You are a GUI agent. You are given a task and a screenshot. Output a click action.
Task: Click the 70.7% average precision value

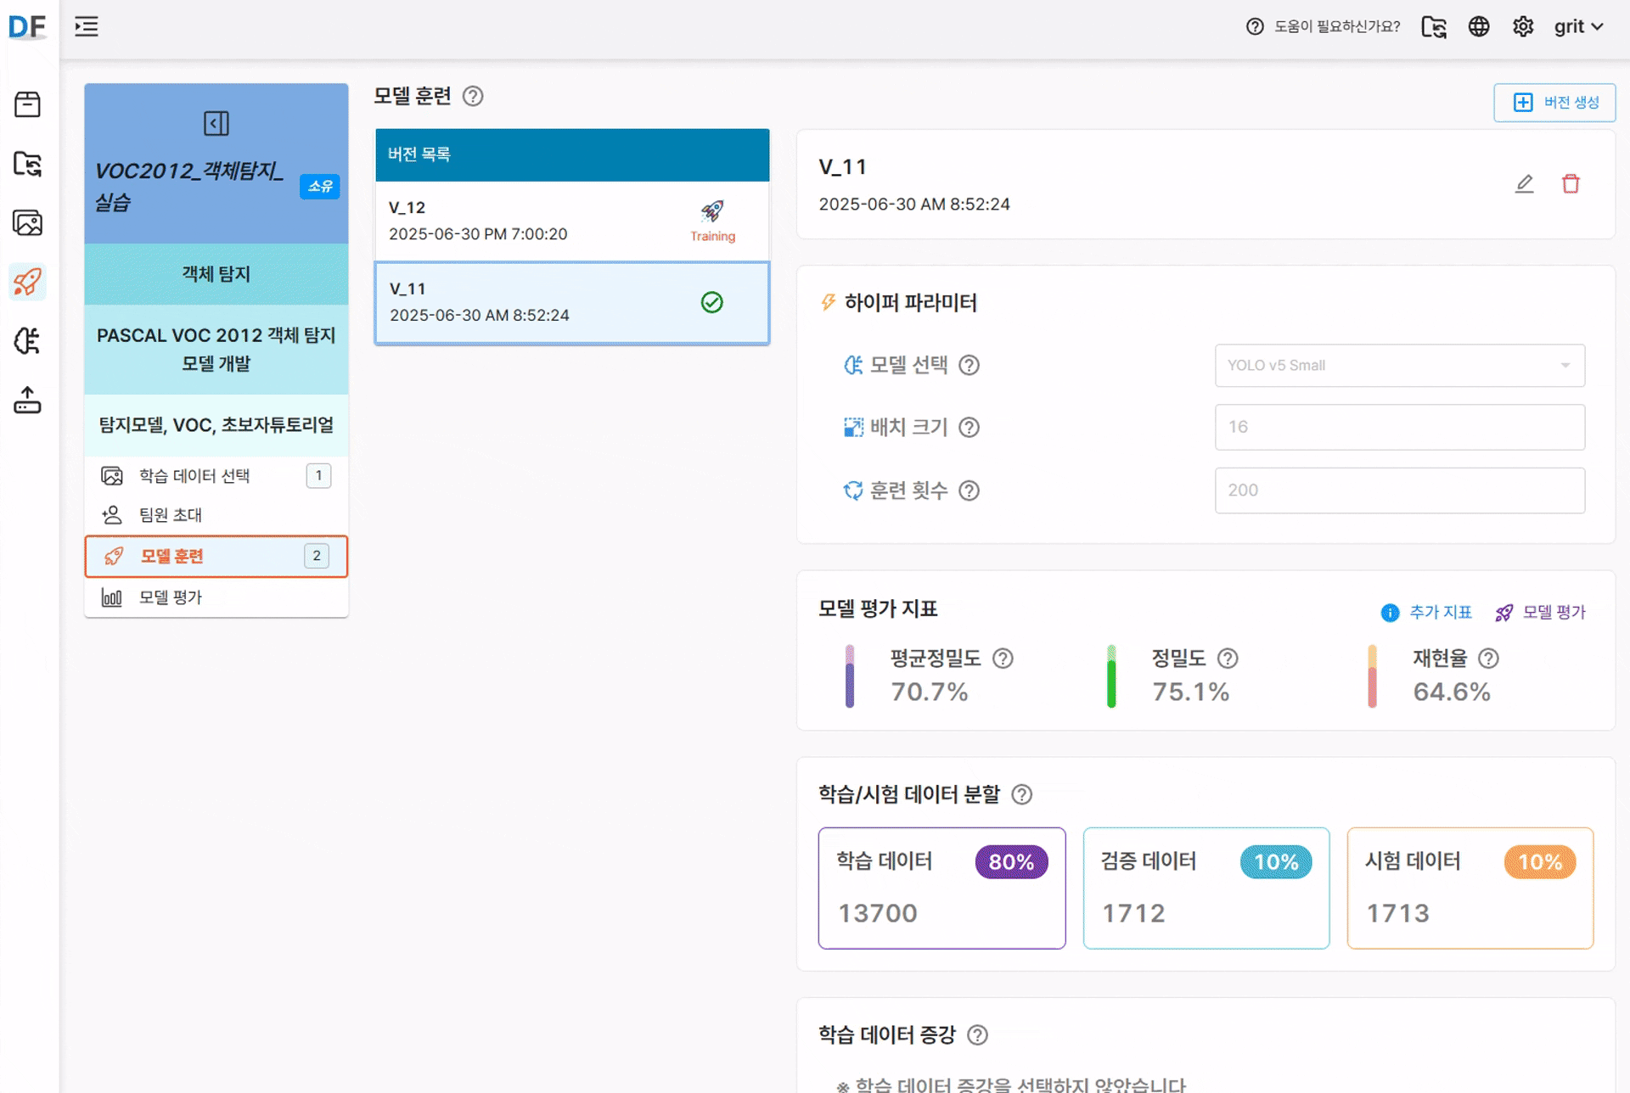click(930, 692)
